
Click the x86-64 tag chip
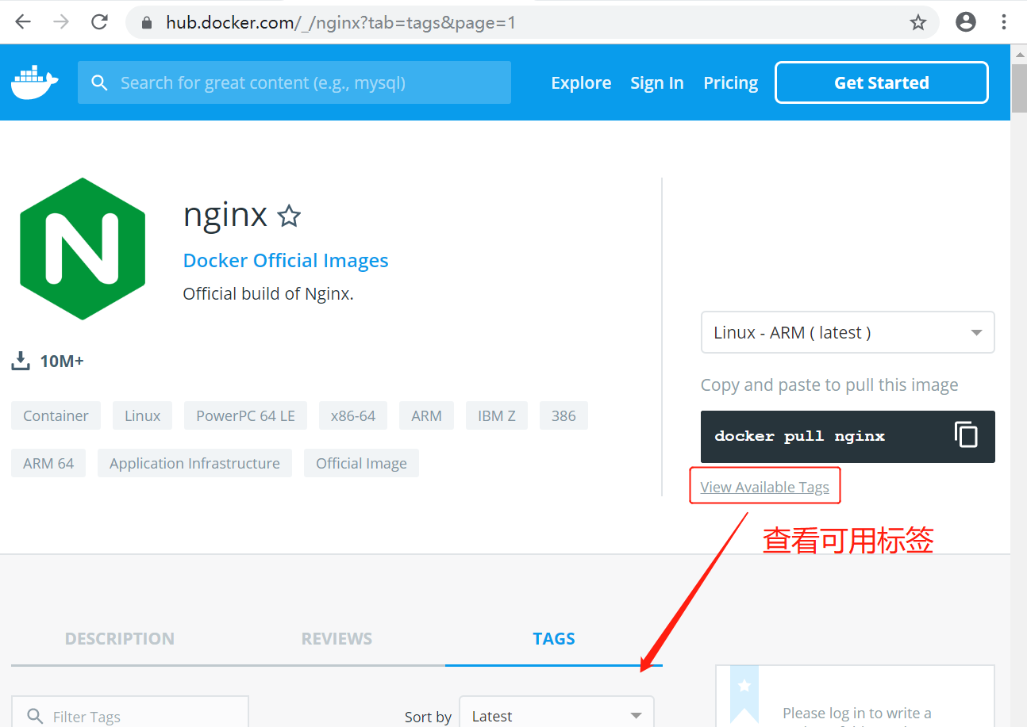pyautogui.click(x=353, y=415)
